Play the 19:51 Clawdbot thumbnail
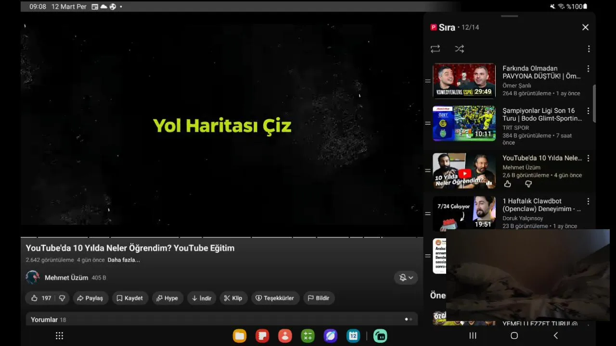 [464, 214]
